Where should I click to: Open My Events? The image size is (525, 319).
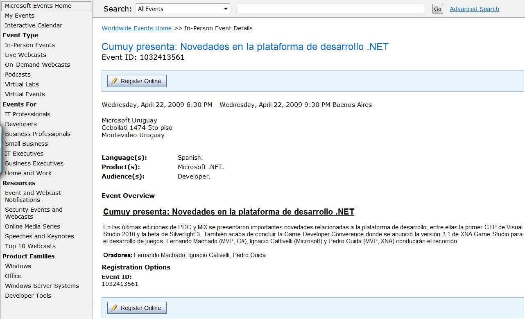[x=19, y=16]
